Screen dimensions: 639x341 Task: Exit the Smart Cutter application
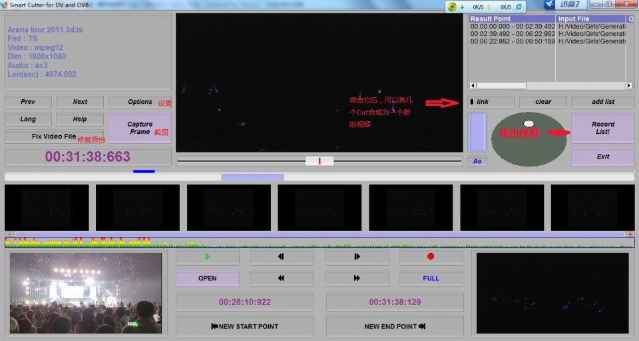603,157
